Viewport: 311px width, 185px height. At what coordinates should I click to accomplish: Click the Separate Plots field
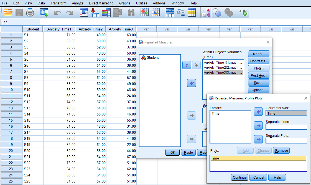point(286,141)
